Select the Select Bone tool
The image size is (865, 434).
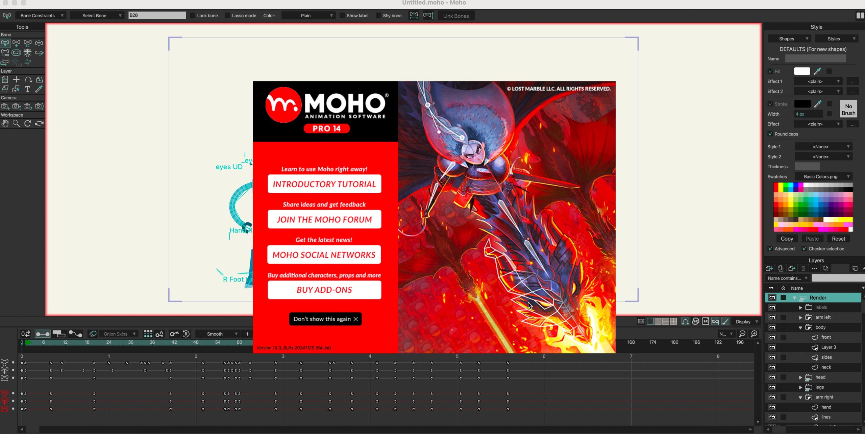5,43
